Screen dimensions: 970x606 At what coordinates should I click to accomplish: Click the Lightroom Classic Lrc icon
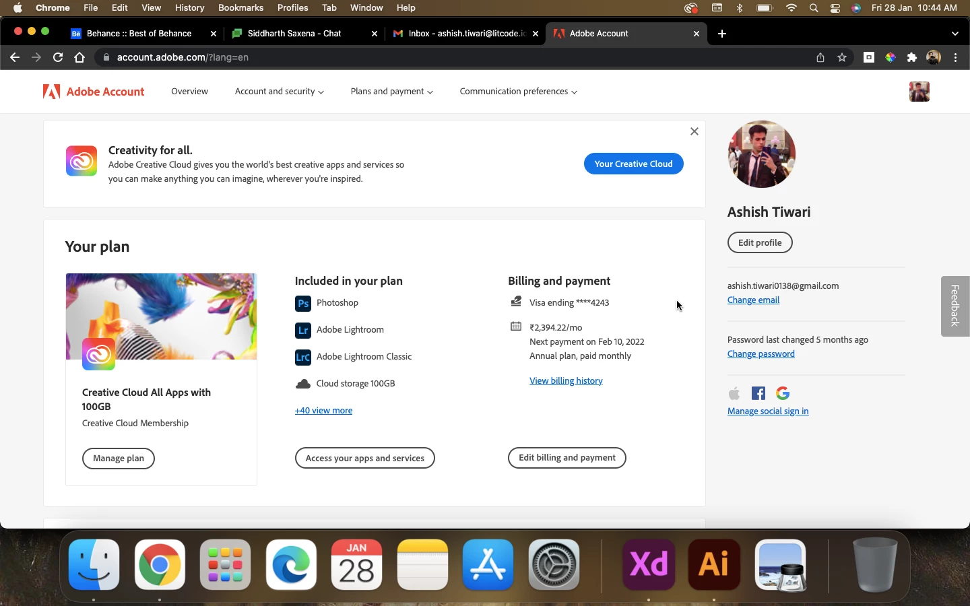303,357
